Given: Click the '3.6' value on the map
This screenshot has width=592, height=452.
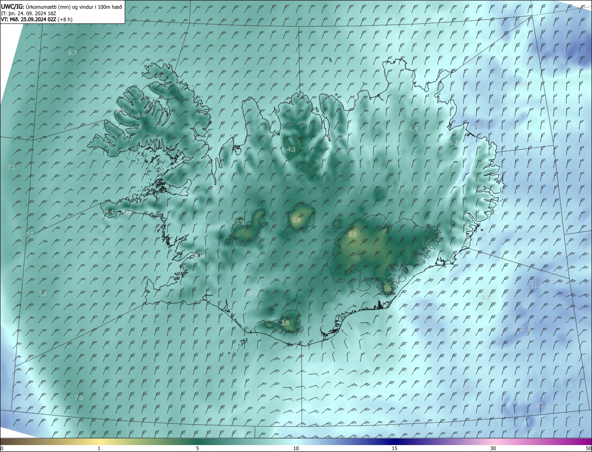Looking at the screenshot, I should tap(387, 289).
